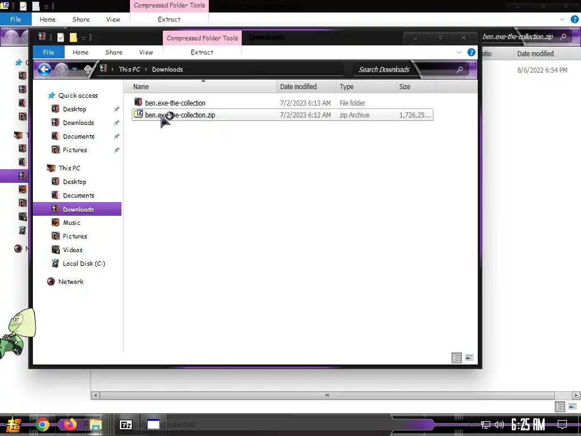Open Share tab in Downloads window
Viewport: 581px width, 436px height.
(x=113, y=52)
